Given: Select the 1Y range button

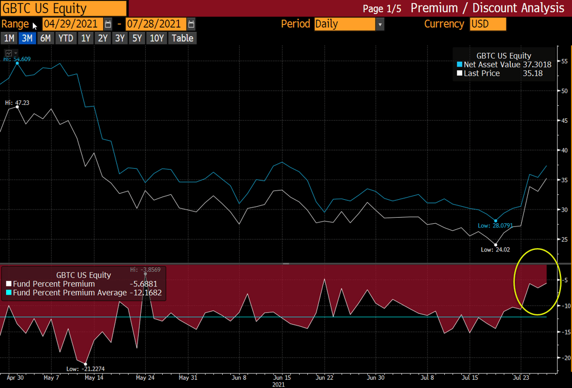Looking at the screenshot, I should 86,38.
